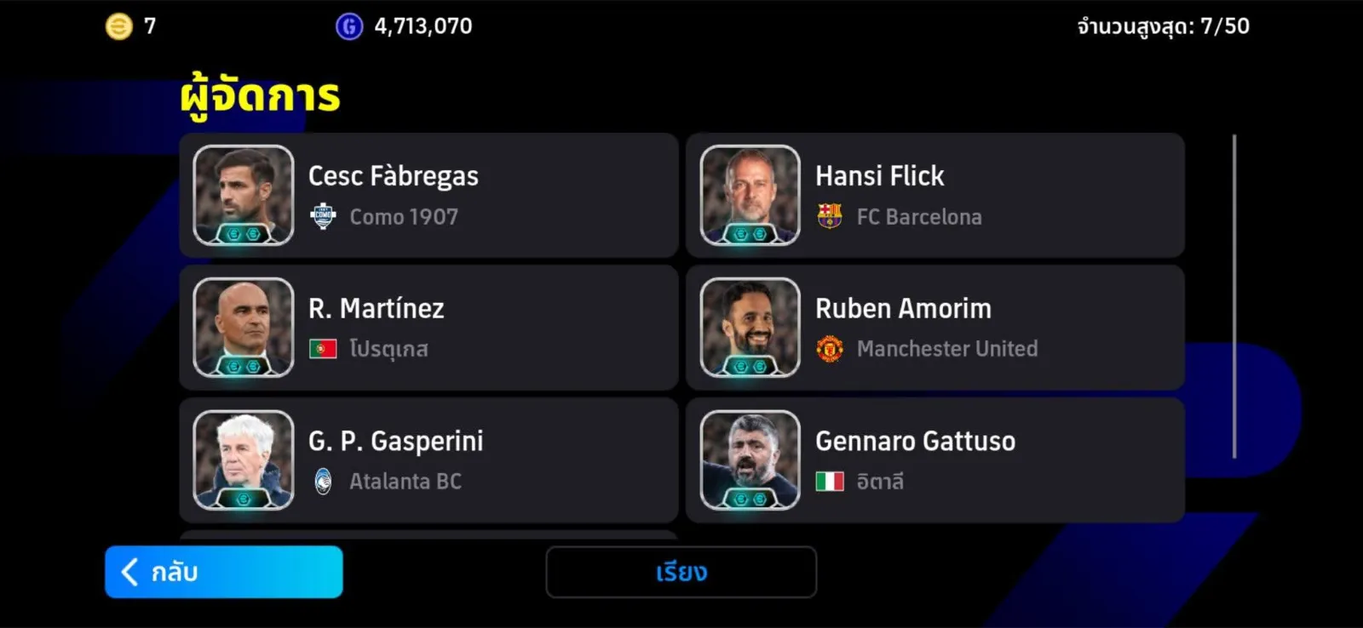Click the FC Barcelona club crest

(x=830, y=216)
